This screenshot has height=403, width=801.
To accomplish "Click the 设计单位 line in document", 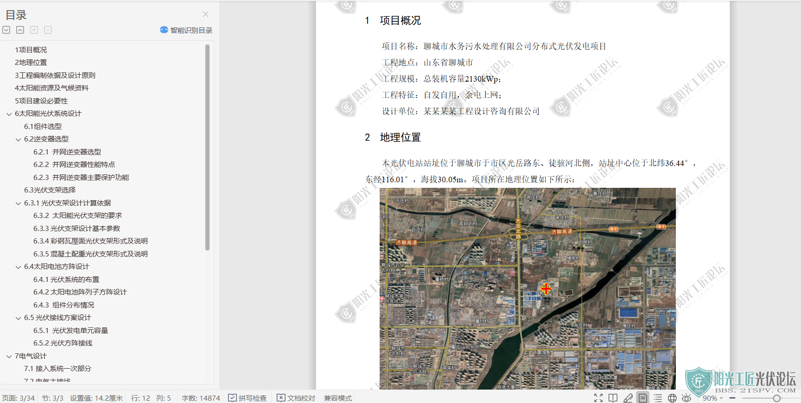I will tap(461, 111).
